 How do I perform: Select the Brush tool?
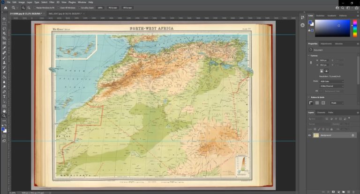coord(4,57)
